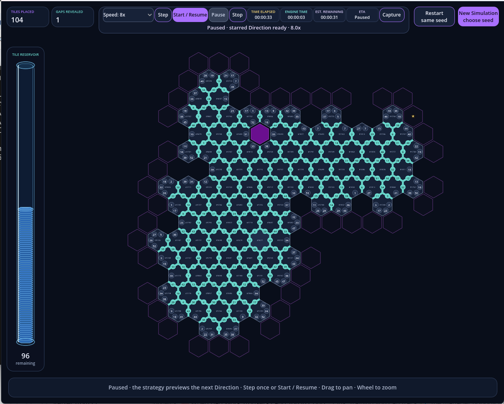Capture the current board
This screenshot has height=404, width=504.
[392, 15]
